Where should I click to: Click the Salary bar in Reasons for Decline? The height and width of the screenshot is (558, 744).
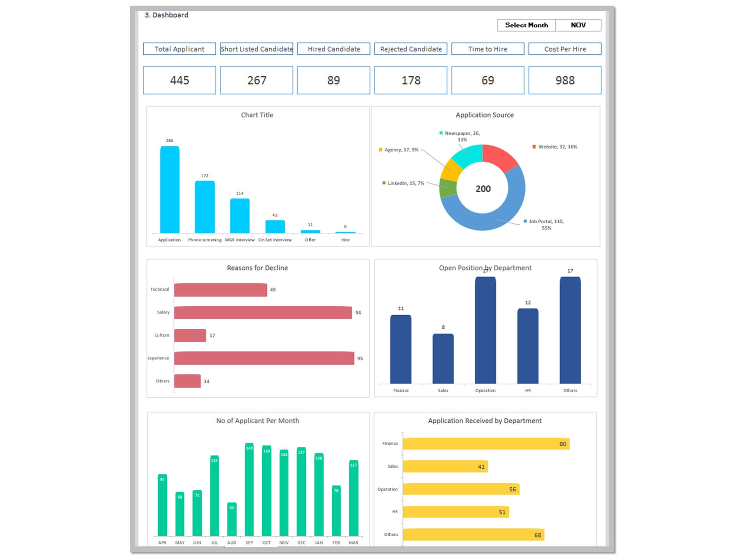(x=263, y=312)
